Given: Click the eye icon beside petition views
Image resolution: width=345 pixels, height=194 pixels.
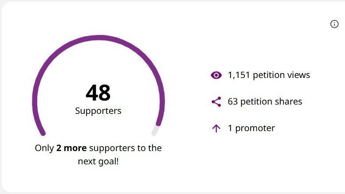Looking at the screenshot, I should 216,75.
